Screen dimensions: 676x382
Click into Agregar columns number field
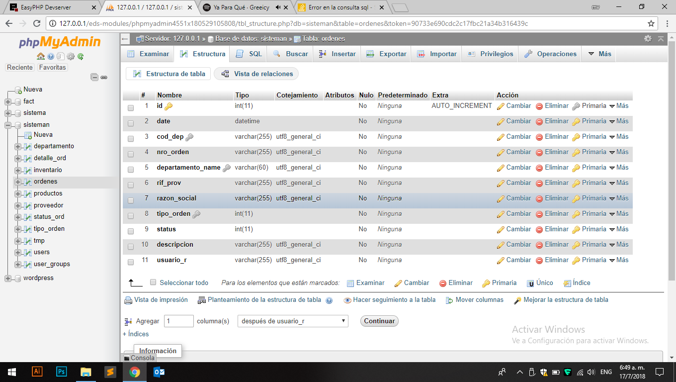click(178, 321)
